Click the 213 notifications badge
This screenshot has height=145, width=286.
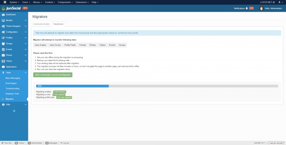[251, 8]
